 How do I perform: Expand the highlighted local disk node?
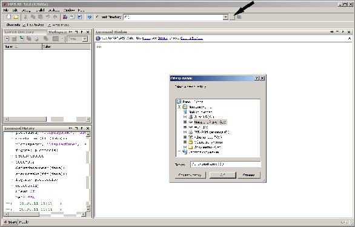(x=185, y=122)
